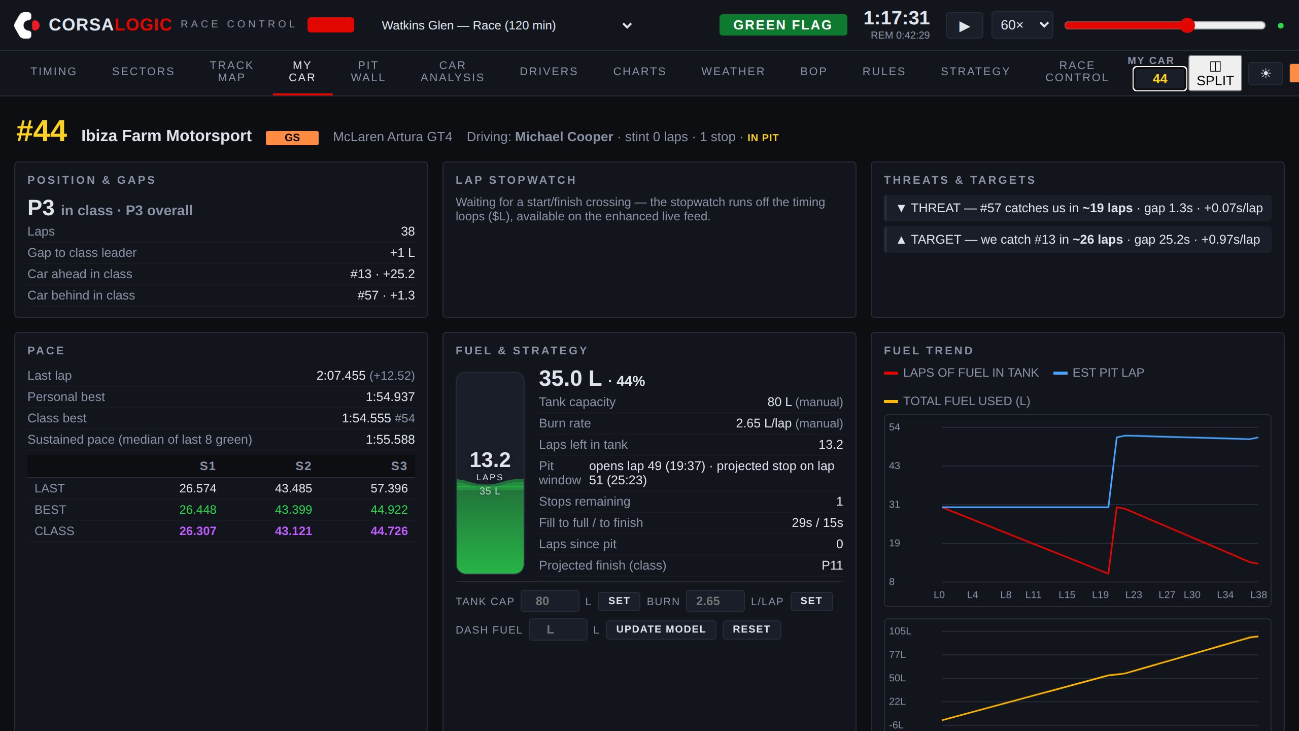Click the GREEN FLAG status badge

(783, 25)
